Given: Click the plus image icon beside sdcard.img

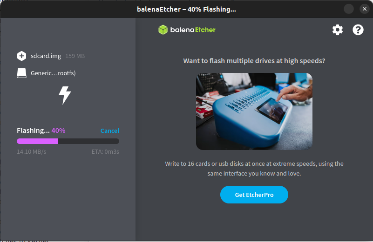Looking at the screenshot, I should 21,56.
